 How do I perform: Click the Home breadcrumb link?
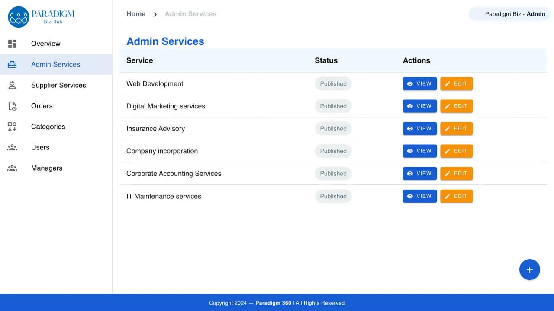[x=135, y=13]
